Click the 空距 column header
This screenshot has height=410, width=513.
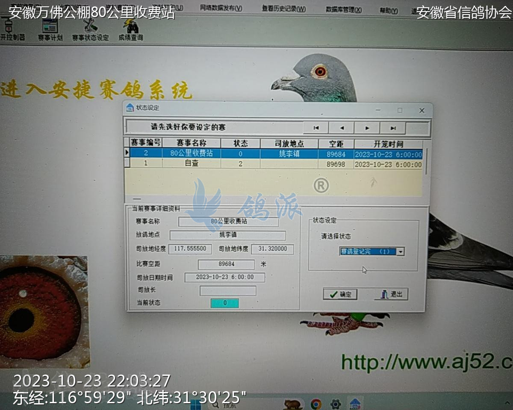tap(336, 144)
